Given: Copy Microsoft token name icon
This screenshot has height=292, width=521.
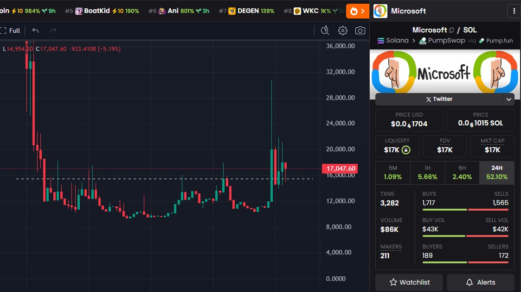Looking at the screenshot, I should pyautogui.click(x=451, y=30).
